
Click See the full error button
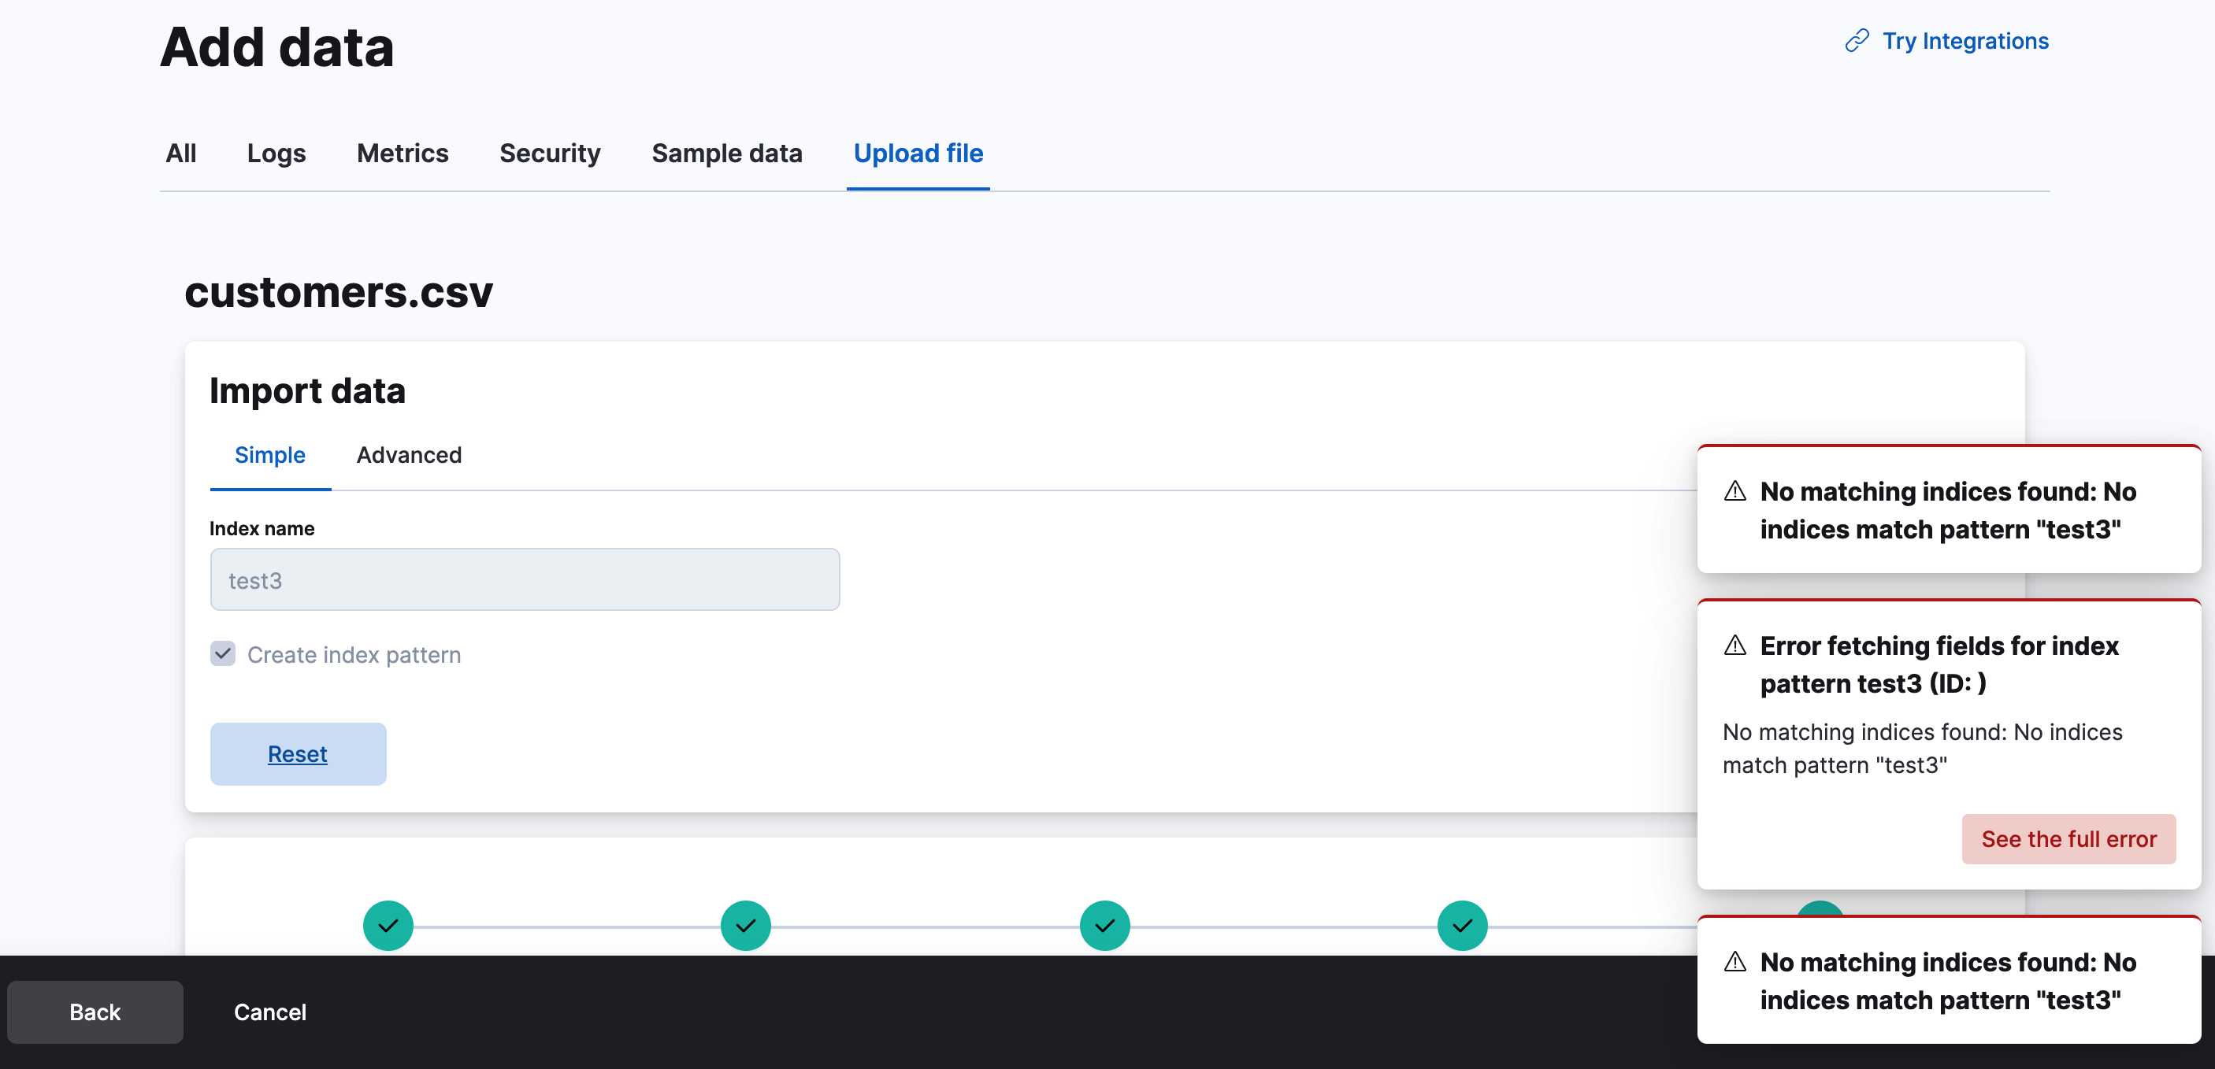tap(2068, 838)
